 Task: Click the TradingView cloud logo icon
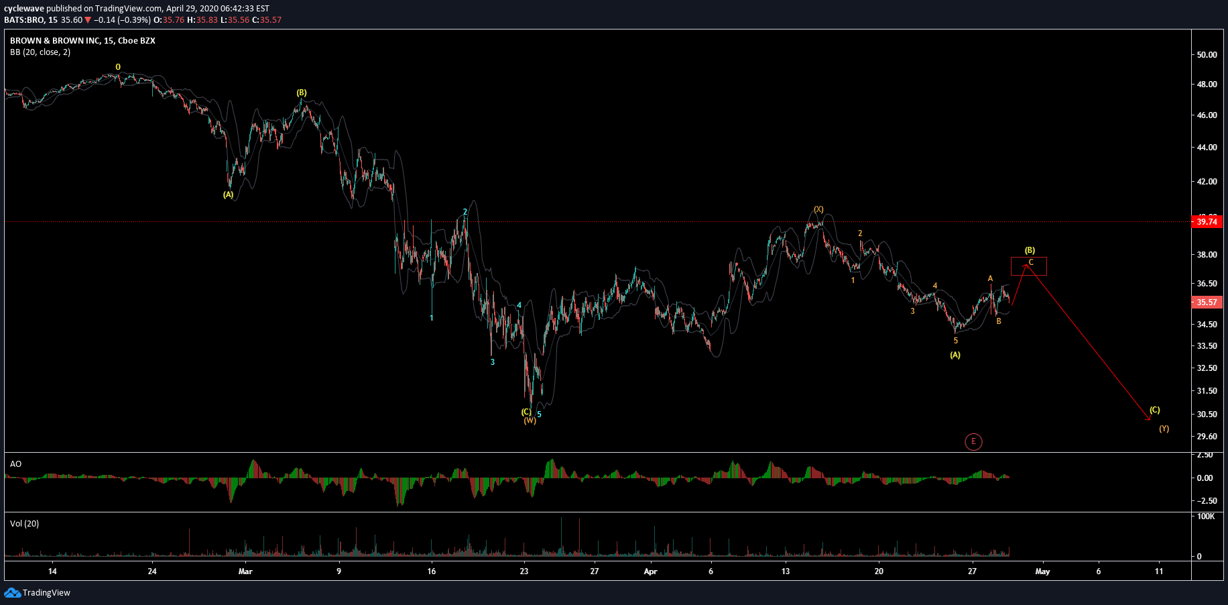12,592
